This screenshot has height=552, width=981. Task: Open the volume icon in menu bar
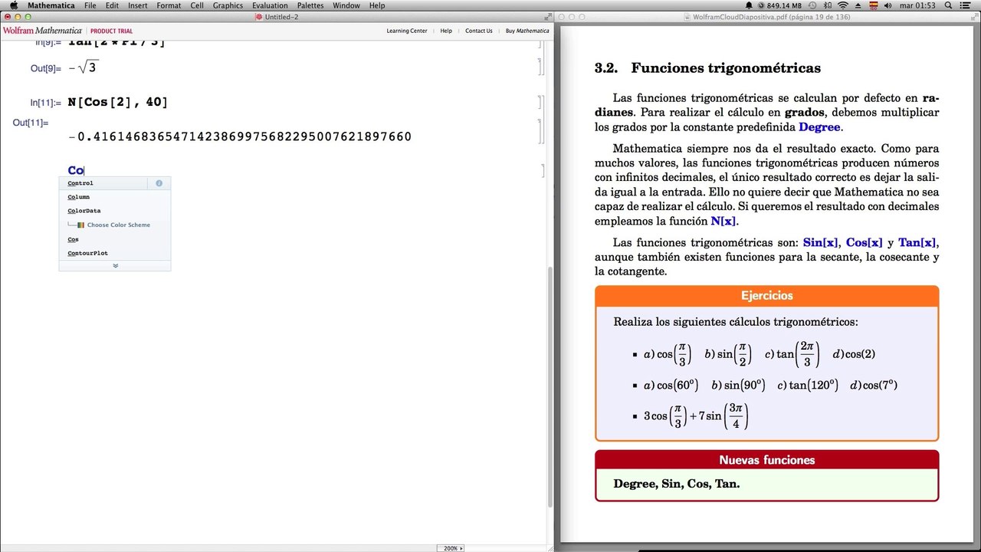point(888,5)
